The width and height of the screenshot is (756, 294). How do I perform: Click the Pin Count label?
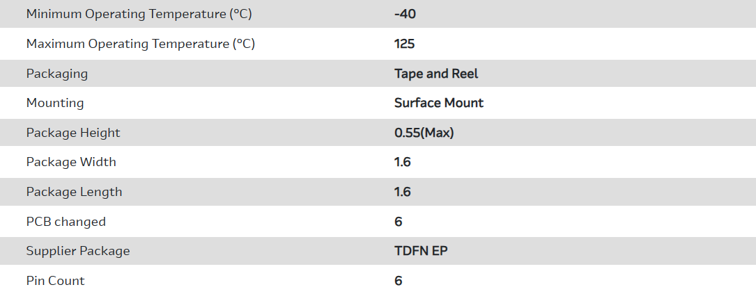(56, 281)
